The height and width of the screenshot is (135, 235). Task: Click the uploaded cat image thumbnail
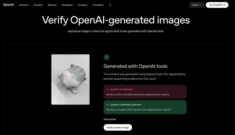click(70, 79)
